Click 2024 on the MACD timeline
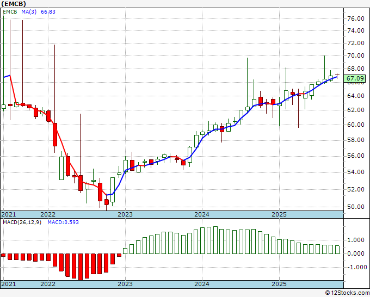Viewport: 370px width, 297px height. [x=202, y=284]
